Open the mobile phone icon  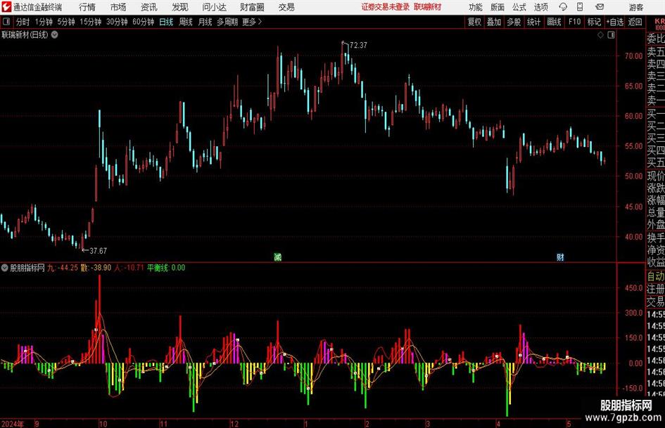[x=580, y=7]
